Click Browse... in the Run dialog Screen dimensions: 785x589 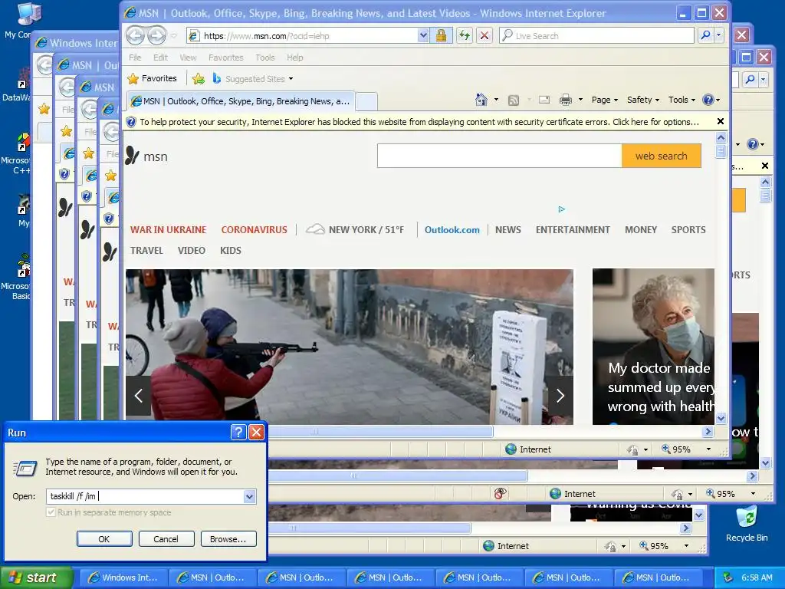(x=228, y=539)
